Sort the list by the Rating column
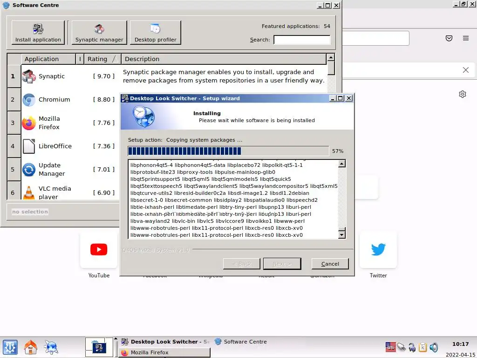 coord(102,59)
